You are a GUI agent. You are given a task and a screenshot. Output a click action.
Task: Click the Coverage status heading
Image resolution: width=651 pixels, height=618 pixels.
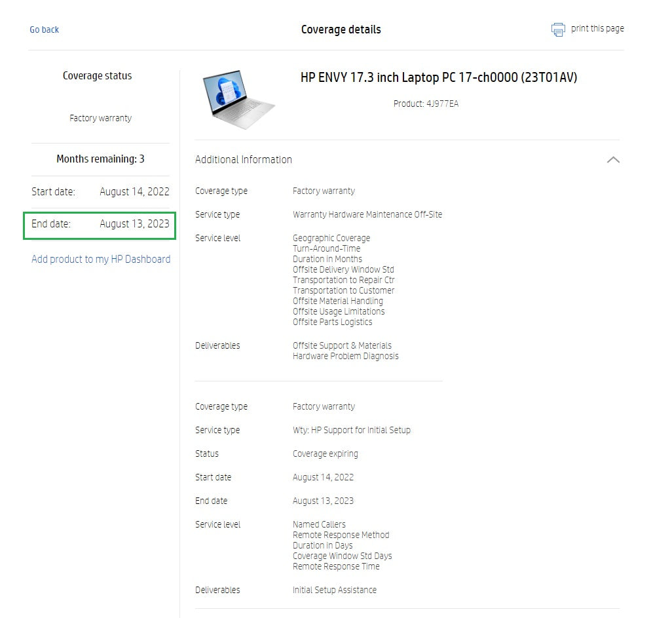pos(97,76)
